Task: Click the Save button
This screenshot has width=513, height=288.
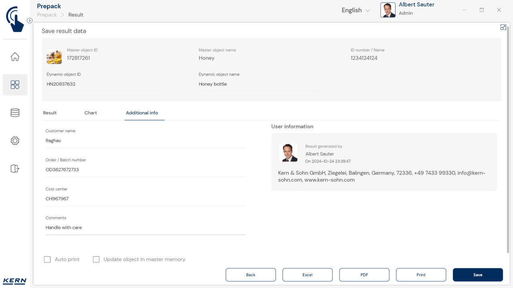Action: pos(477,275)
